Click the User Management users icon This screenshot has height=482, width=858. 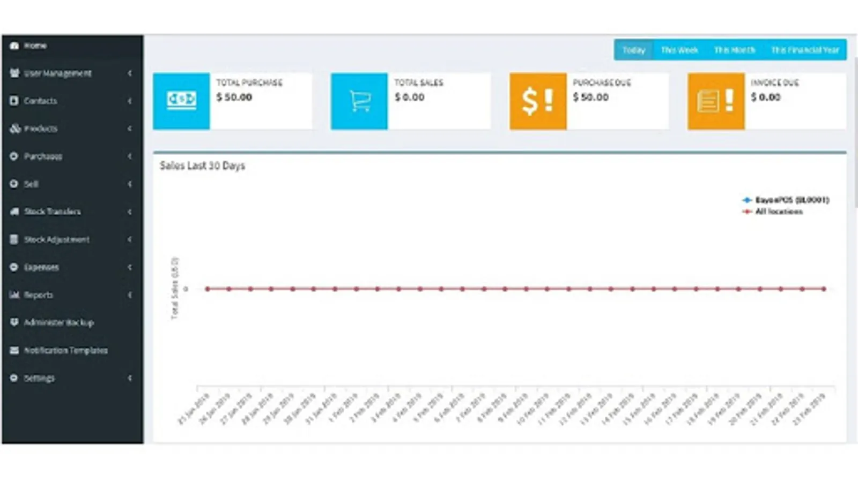(14, 73)
